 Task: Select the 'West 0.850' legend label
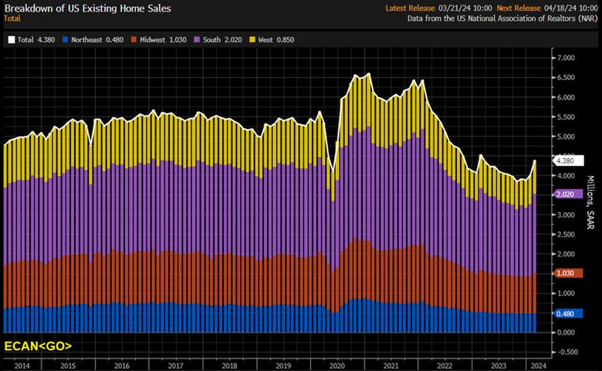pos(276,39)
